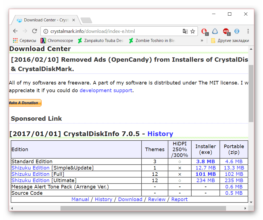Screen dimensions: 263x220
Task: Download the 101 MB installer
Action: coord(206,174)
